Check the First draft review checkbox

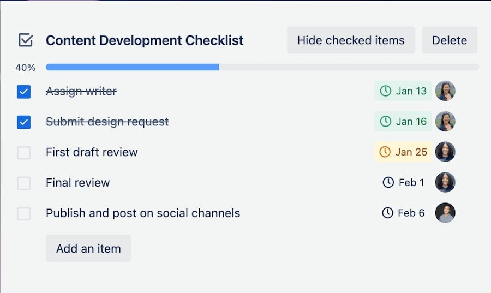pos(24,153)
